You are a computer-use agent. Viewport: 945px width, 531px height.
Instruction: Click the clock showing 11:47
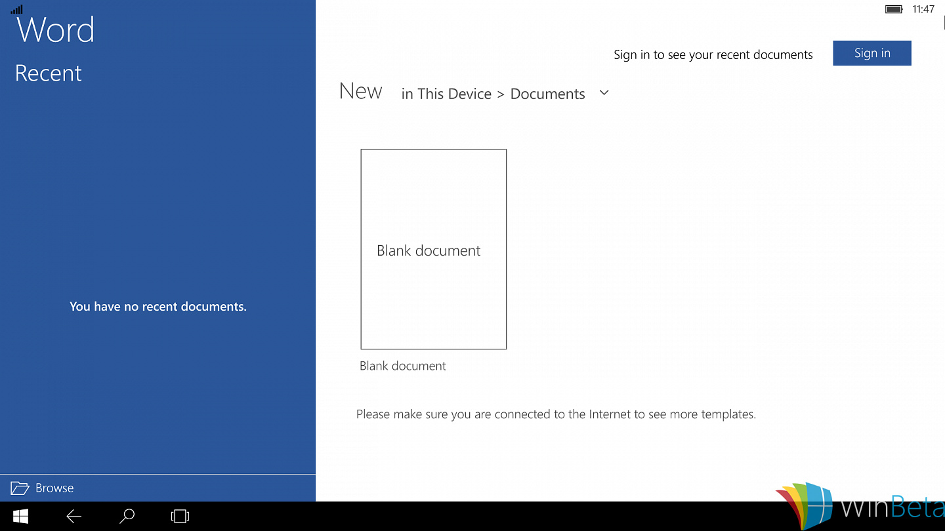(x=923, y=9)
